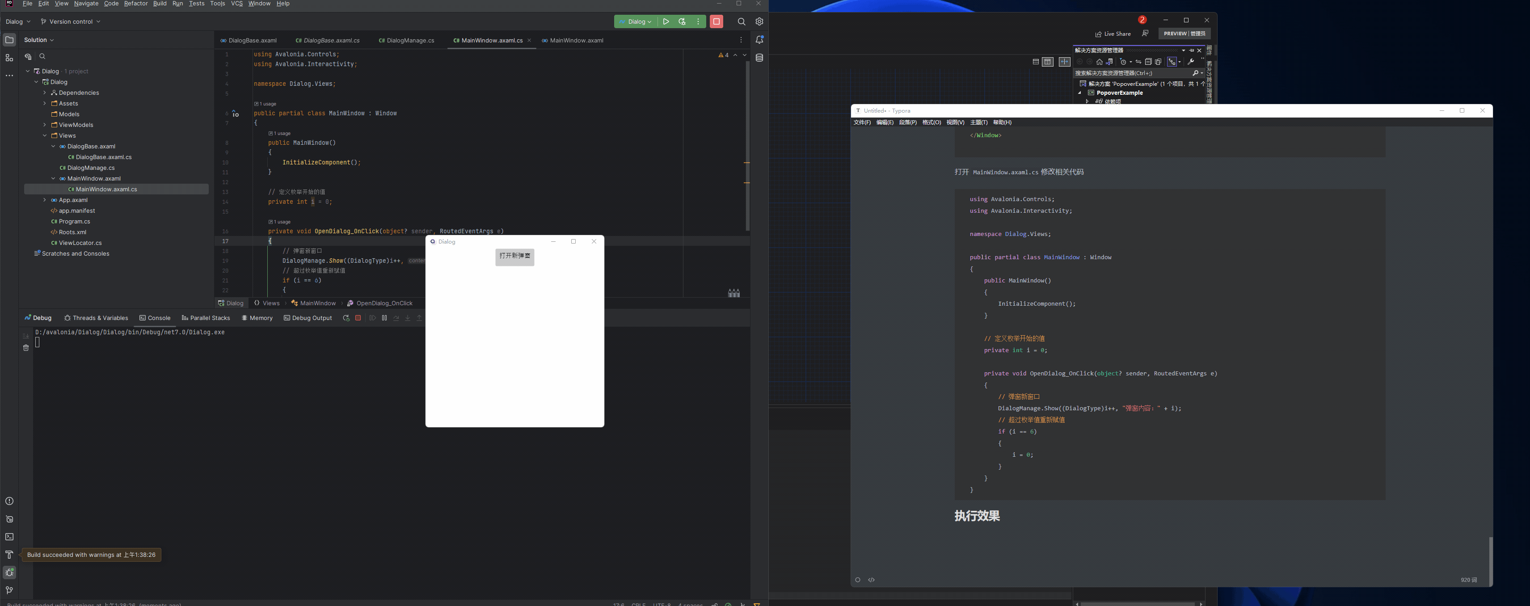The width and height of the screenshot is (1530, 606).
Task: Click the Solution view options icon beside search
Action: pos(27,56)
